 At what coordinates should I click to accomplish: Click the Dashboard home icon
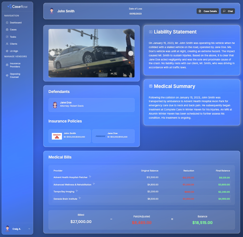click(x=7, y=22)
